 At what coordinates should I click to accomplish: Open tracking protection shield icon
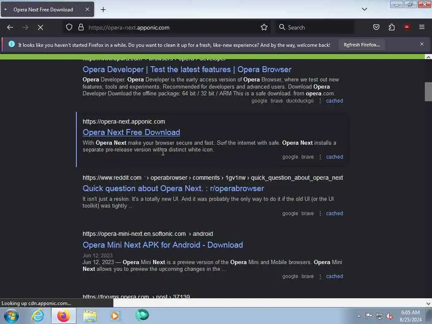[x=69, y=27]
